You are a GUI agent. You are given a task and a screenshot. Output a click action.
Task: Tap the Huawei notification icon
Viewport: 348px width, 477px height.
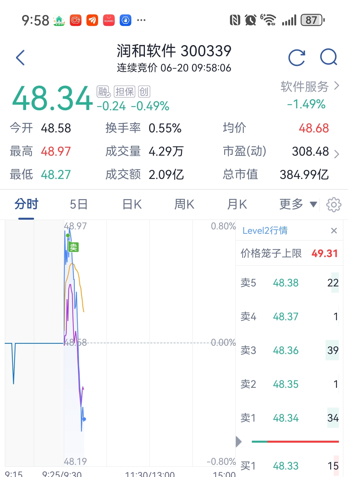[x=109, y=20]
